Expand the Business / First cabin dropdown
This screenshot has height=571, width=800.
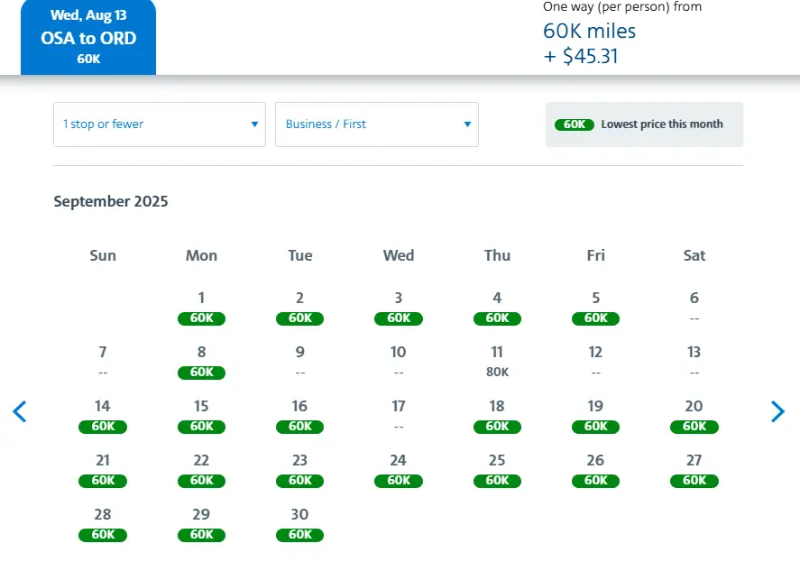pyautogui.click(x=377, y=124)
